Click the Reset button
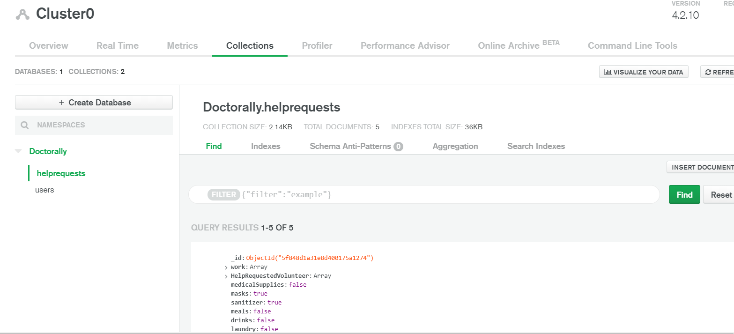 click(x=719, y=194)
